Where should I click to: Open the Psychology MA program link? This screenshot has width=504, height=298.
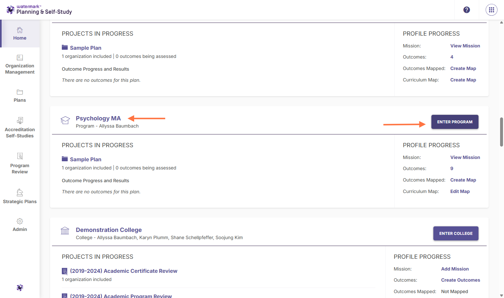[98, 118]
